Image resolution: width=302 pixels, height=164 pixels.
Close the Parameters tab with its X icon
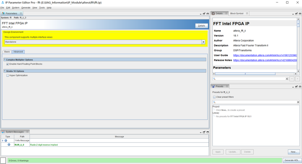tap(21, 14)
